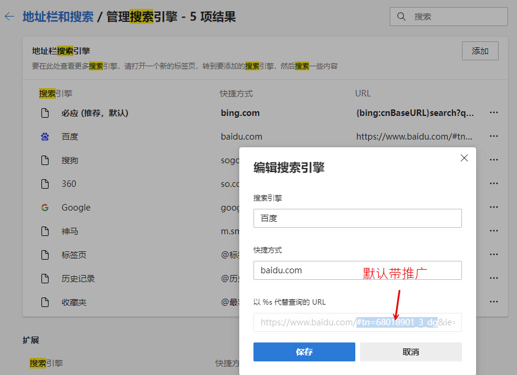517x375 pixels.
Task: Click the page icon beside 必应
Action: tap(45, 113)
